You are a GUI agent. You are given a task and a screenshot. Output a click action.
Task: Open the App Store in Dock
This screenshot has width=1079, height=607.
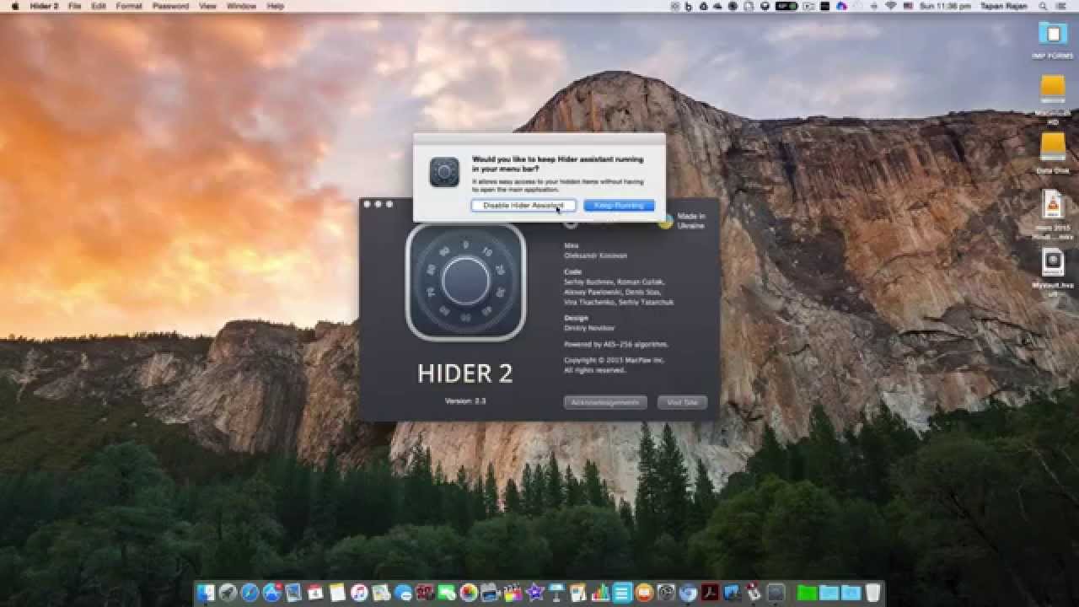tap(272, 593)
